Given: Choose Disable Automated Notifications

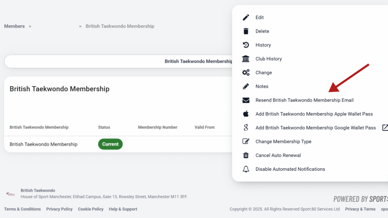Looking at the screenshot, I should pyautogui.click(x=290, y=169).
